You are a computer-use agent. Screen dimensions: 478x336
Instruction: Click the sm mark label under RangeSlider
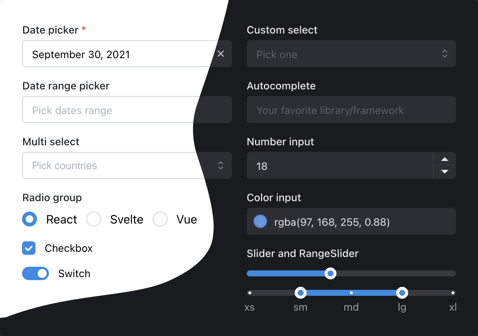coord(301,307)
